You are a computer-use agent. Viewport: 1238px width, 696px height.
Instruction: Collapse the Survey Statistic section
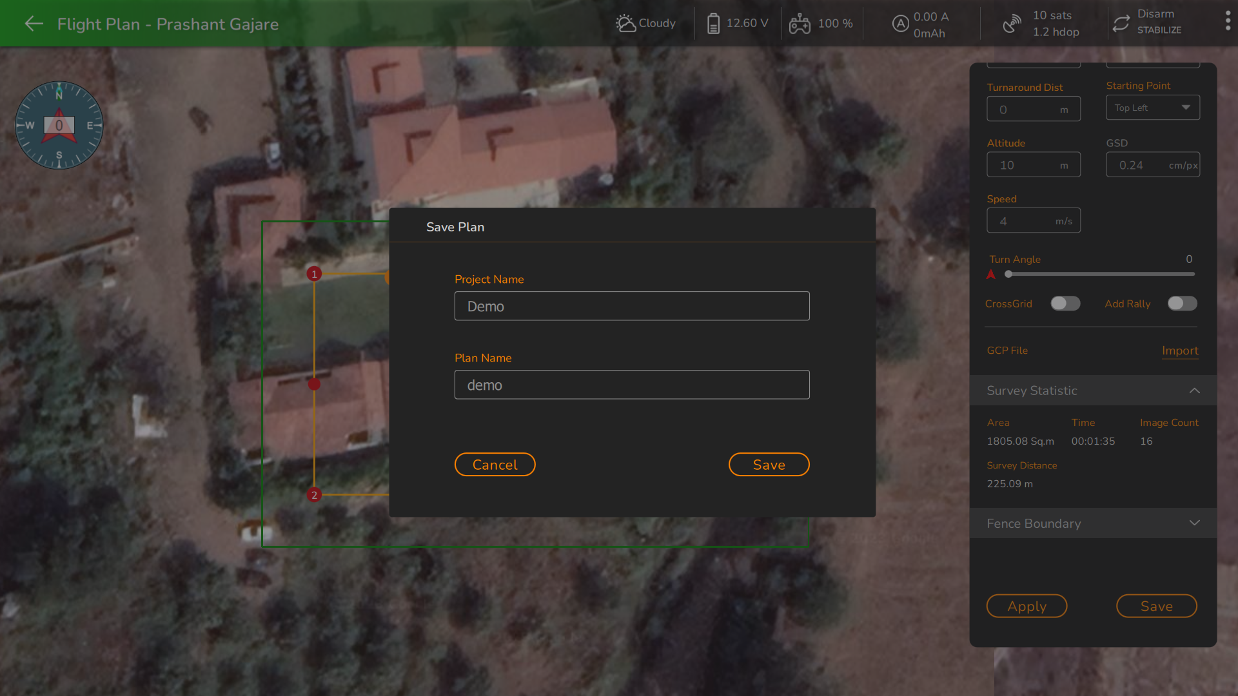1194,391
